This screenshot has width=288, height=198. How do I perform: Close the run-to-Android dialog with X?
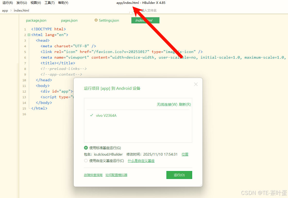click(x=196, y=84)
